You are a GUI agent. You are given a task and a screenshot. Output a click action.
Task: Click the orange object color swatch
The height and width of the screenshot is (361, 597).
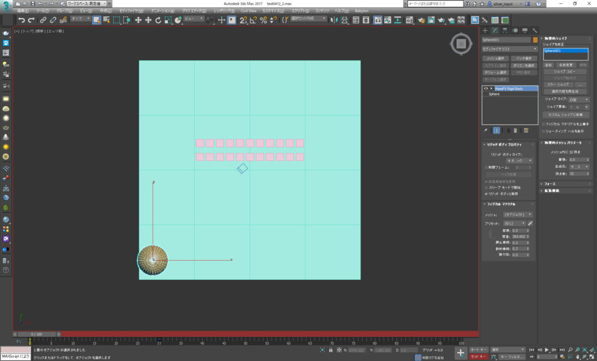pos(535,40)
